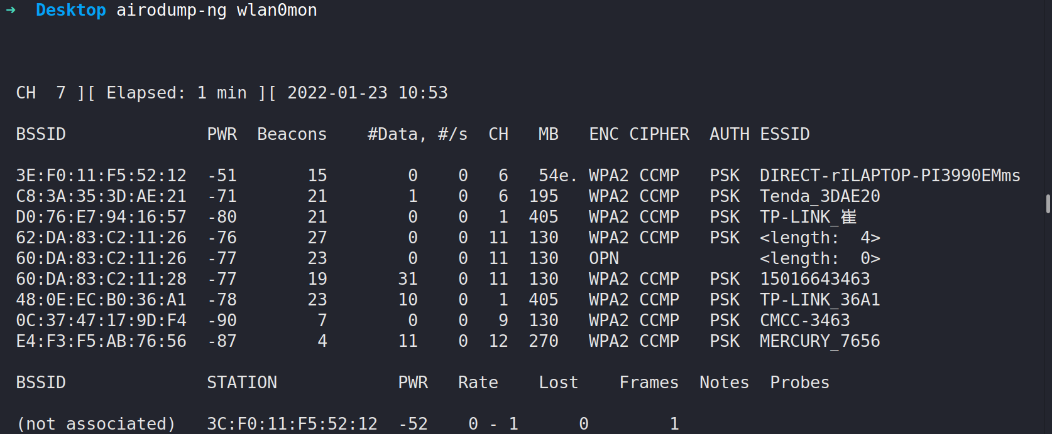
Task: Click the "Desktop" directory name in the prompt
Action: 70,10
